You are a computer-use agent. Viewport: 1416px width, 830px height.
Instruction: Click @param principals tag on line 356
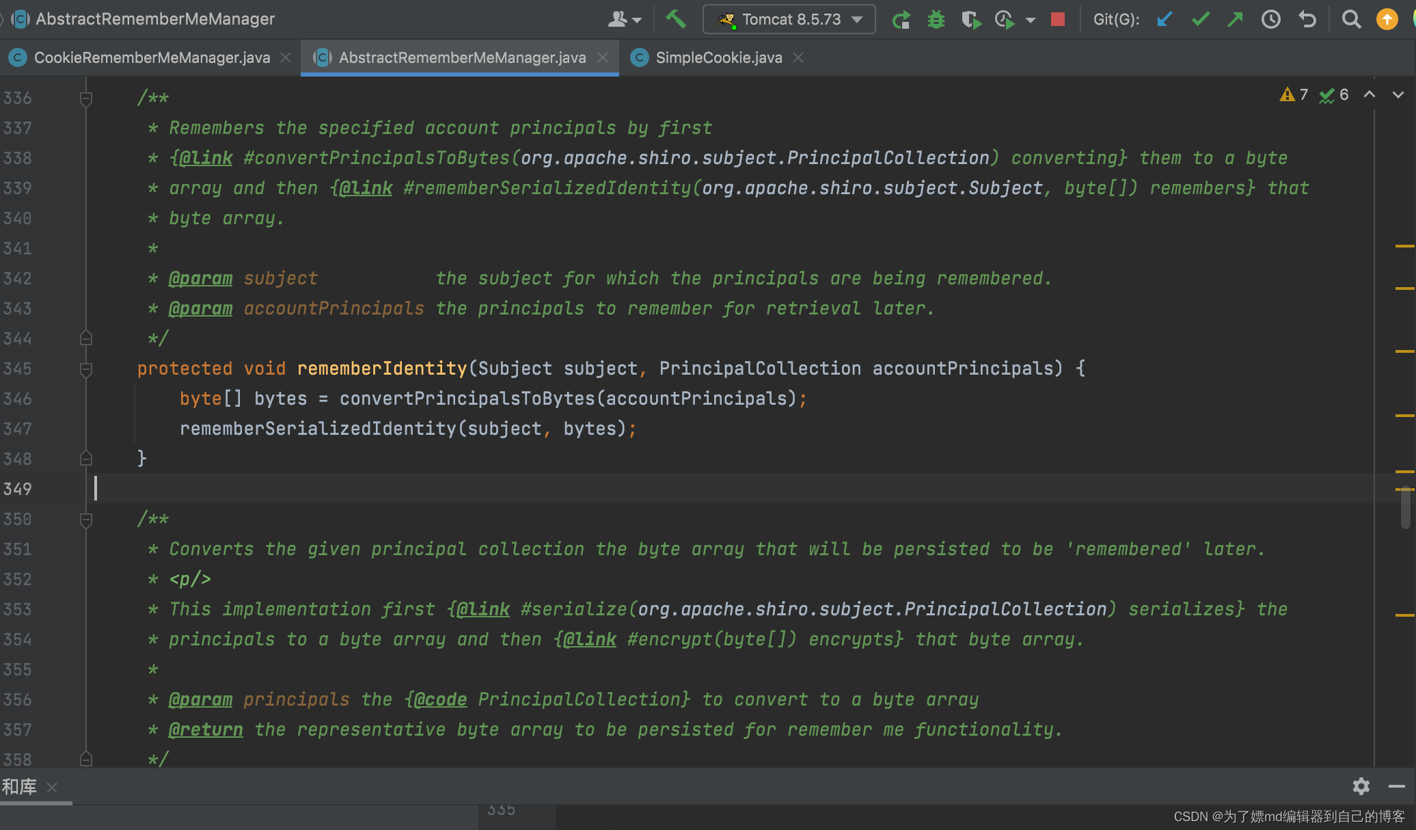click(x=200, y=699)
